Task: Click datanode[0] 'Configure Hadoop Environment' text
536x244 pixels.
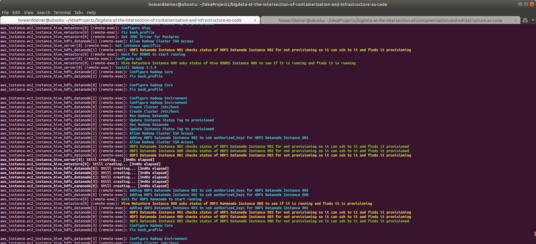Action: pos(158,103)
